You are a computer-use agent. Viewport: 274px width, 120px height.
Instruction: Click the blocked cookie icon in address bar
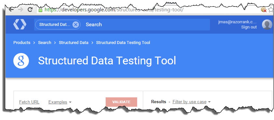264,10
